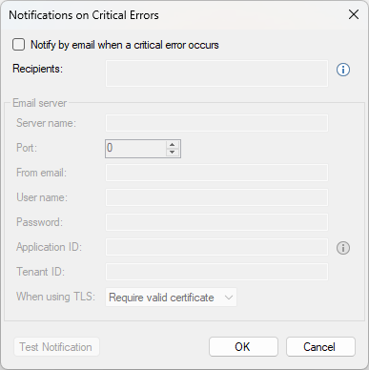Click into the Recipients text box
The image size is (369, 370).
coord(216,73)
